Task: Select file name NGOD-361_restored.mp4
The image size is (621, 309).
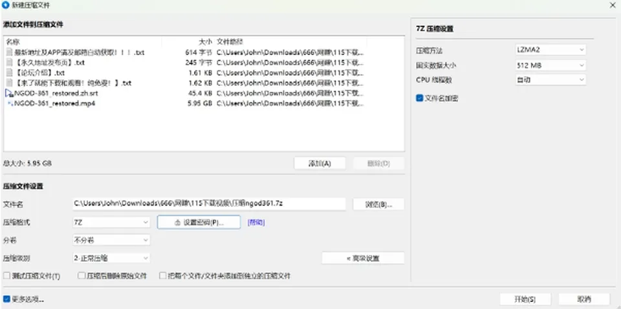Action: point(54,103)
